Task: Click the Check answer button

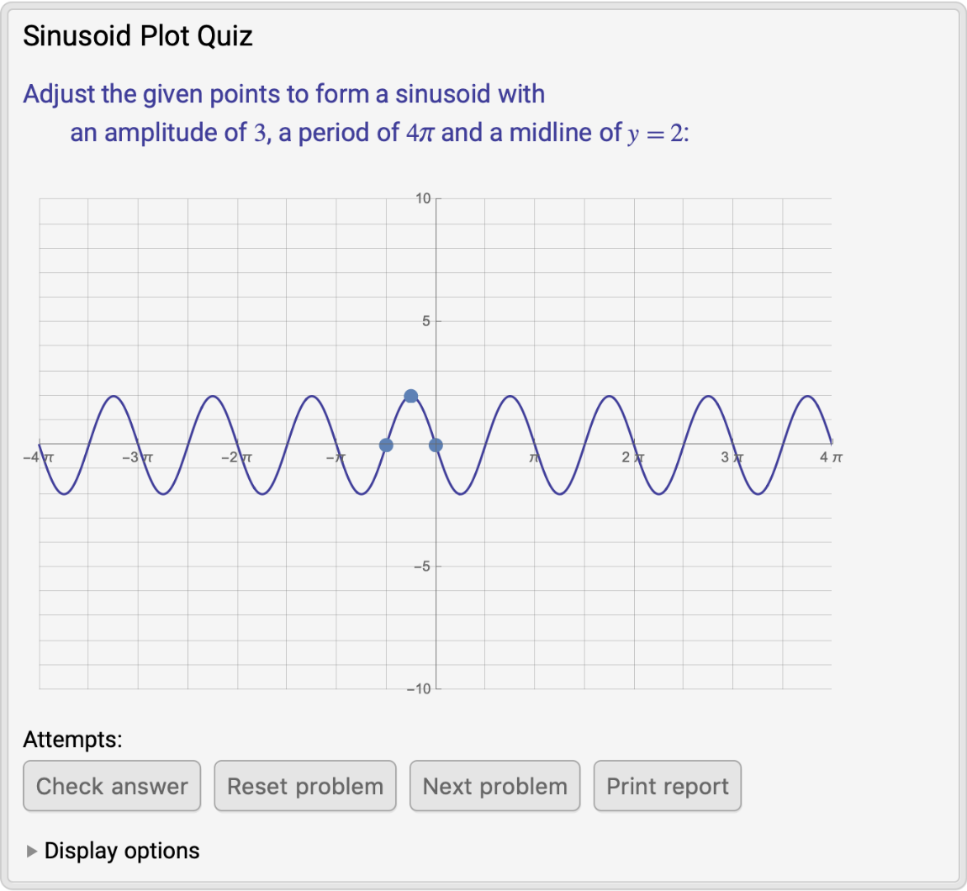Action: coord(112,786)
